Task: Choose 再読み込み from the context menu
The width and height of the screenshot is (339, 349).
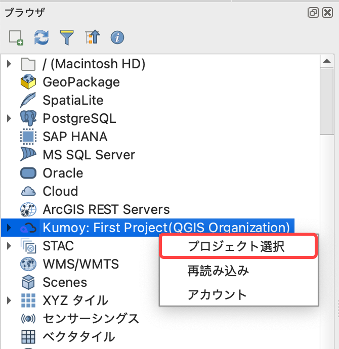Action: 238,271
